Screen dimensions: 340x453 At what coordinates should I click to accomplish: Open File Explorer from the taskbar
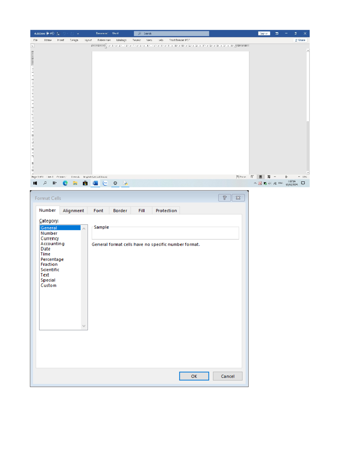tap(75, 183)
